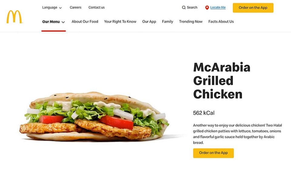The image size is (291, 169).
Task: Open the Our App page
Action: click(149, 22)
